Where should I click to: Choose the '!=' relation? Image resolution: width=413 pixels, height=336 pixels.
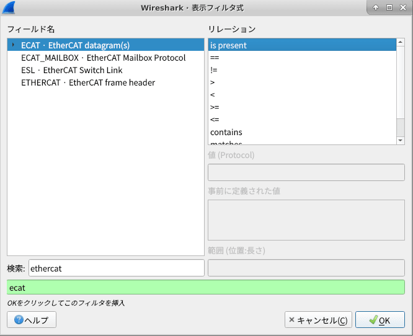click(x=302, y=70)
